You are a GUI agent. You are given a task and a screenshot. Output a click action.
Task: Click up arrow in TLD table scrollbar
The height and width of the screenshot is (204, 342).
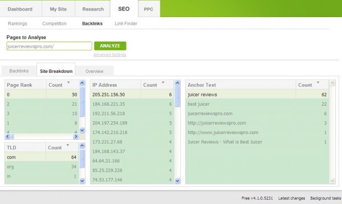click(82, 145)
